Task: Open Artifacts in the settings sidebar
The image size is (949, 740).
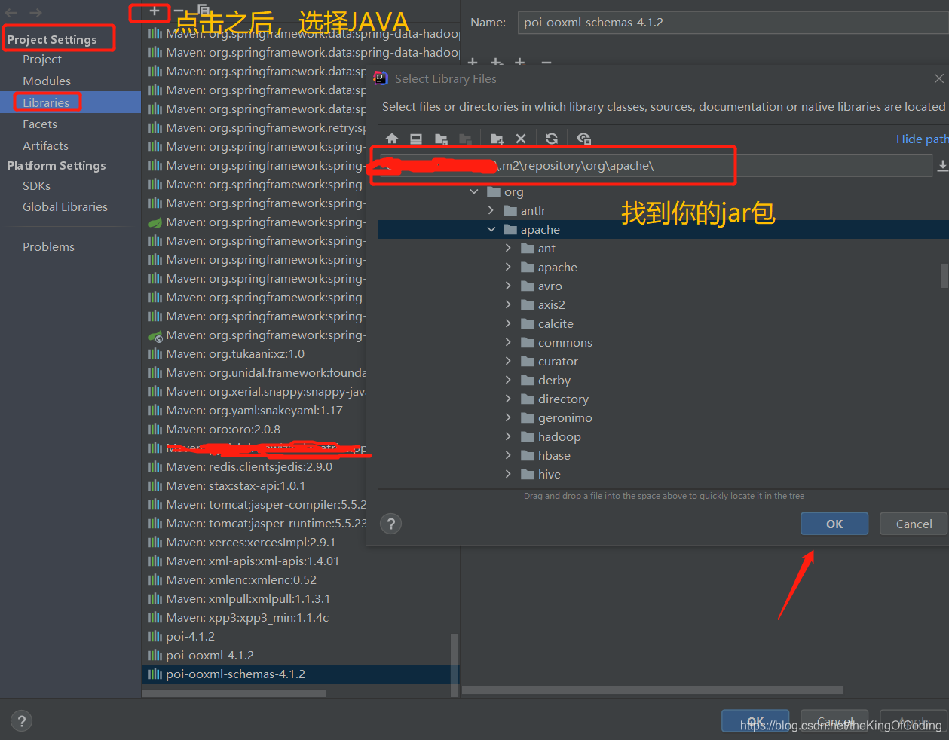Action: click(x=45, y=145)
